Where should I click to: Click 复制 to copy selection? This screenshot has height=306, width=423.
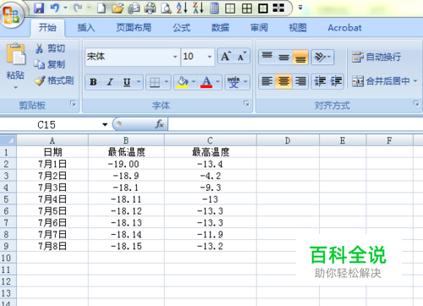pos(50,64)
